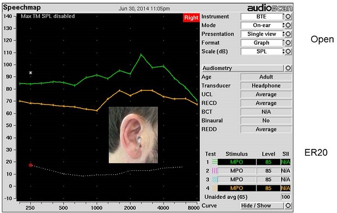Open the Audiometry setup bar

coord(243,68)
